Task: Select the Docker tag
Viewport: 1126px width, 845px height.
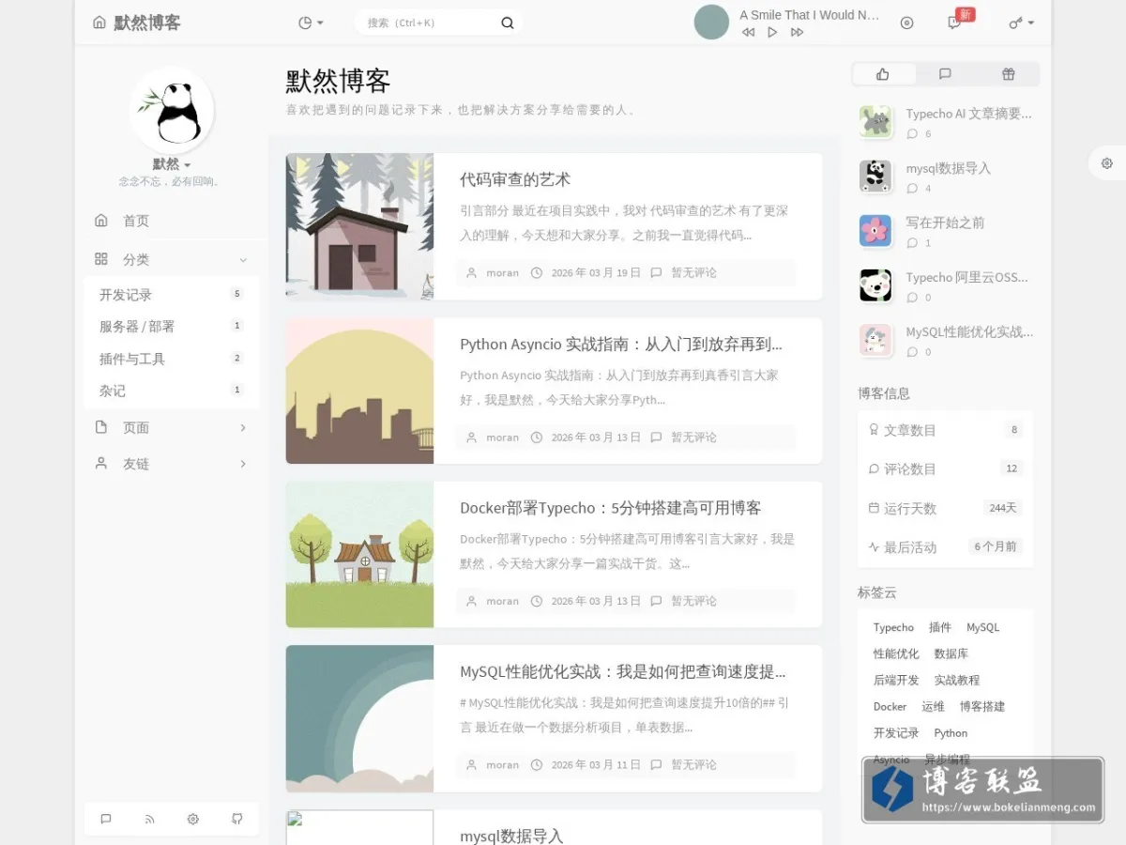Action: click(x=890, y=706)
